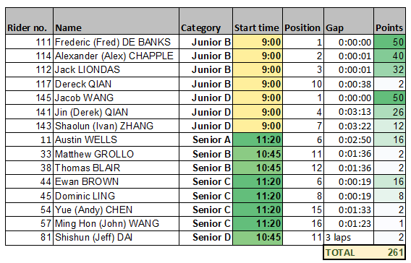411x263 pixels.
Task: Click Austin WELLS 11:20 start time cell
Action: coord(258,139)
